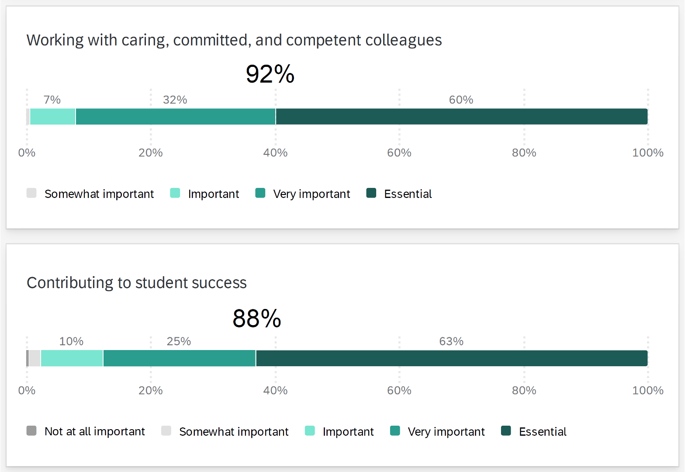
Task: Click Very important legend swatch in colleagues chart
Action: coord(260,193)
